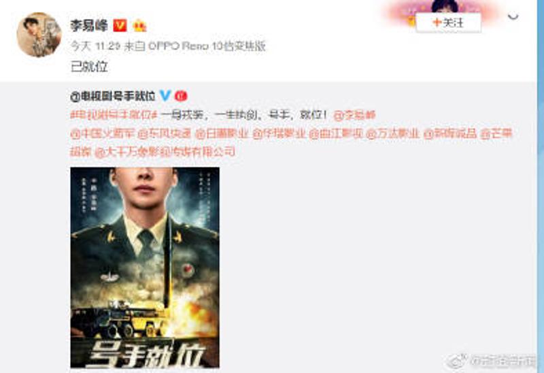544x373 pixels.
Task: Open the username 李易峰 profile link
Action: pos(89,25)
